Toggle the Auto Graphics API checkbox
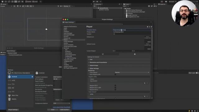This screenshot has width=199, height=112. point(115,75)
